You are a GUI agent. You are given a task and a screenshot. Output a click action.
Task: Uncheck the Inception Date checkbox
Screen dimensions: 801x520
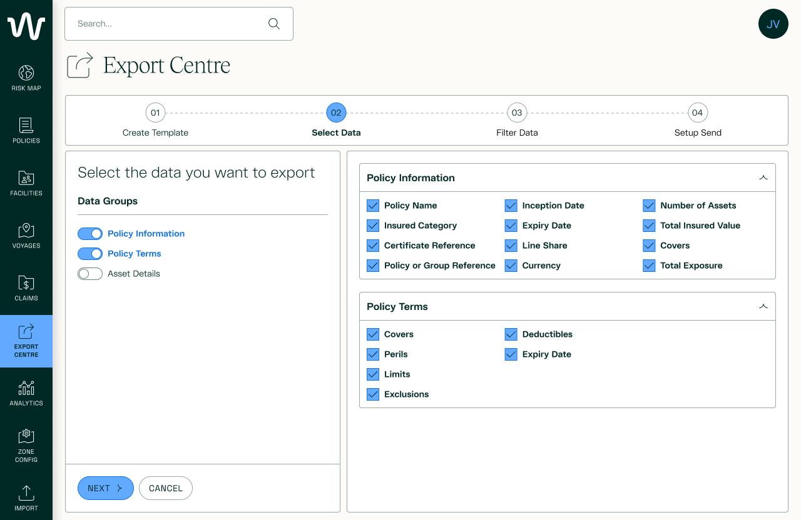pyautogui.click(x=511, y=206)
